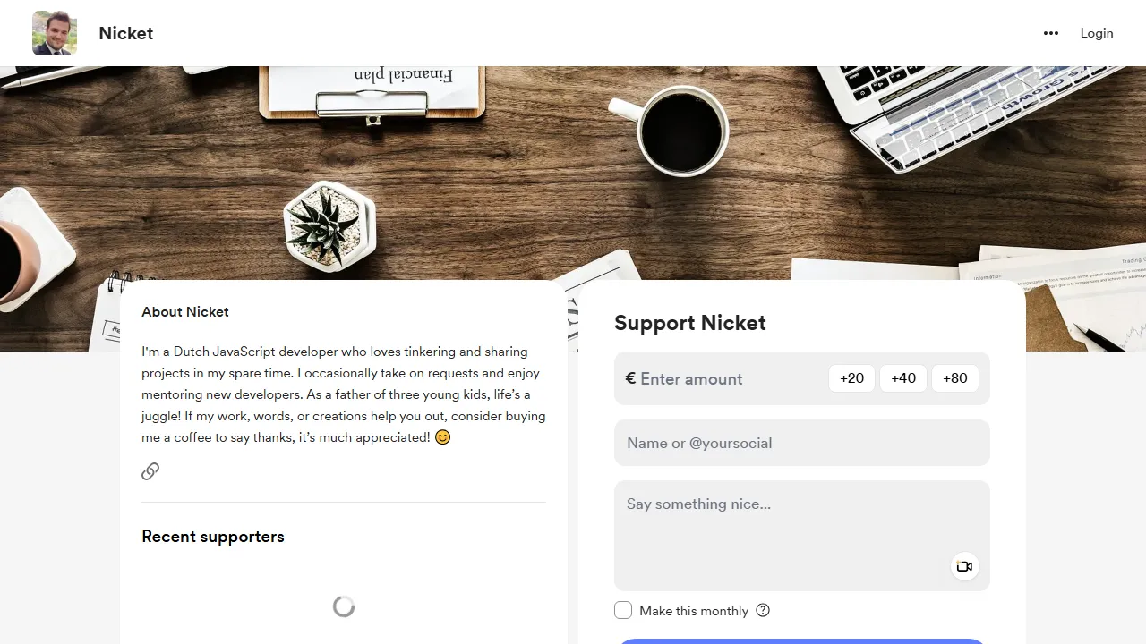Click the Name or @yoursocial field
Image resolution: width=1146 pixels, height=644 pixels.
click(x=802, y=443)
